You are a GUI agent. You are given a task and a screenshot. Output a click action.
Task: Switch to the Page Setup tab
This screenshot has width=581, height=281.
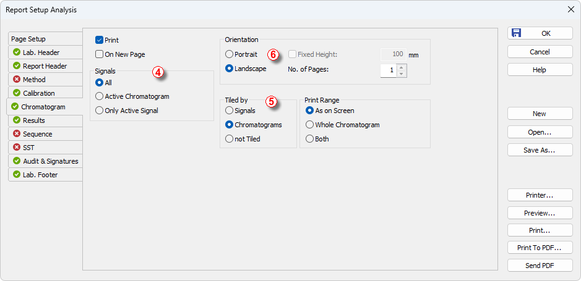click(x=28, y=39)
